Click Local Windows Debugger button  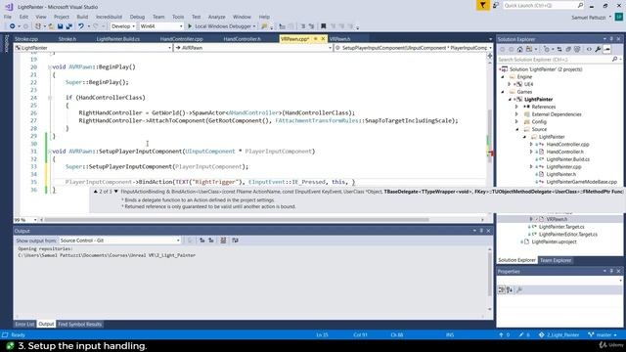(222, 26)
